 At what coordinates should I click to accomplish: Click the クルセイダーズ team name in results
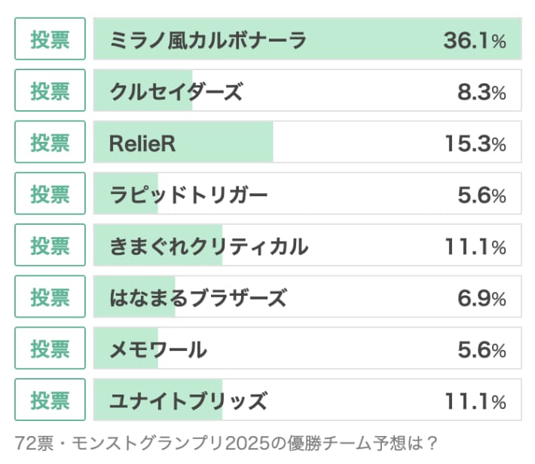click(176, 91)
